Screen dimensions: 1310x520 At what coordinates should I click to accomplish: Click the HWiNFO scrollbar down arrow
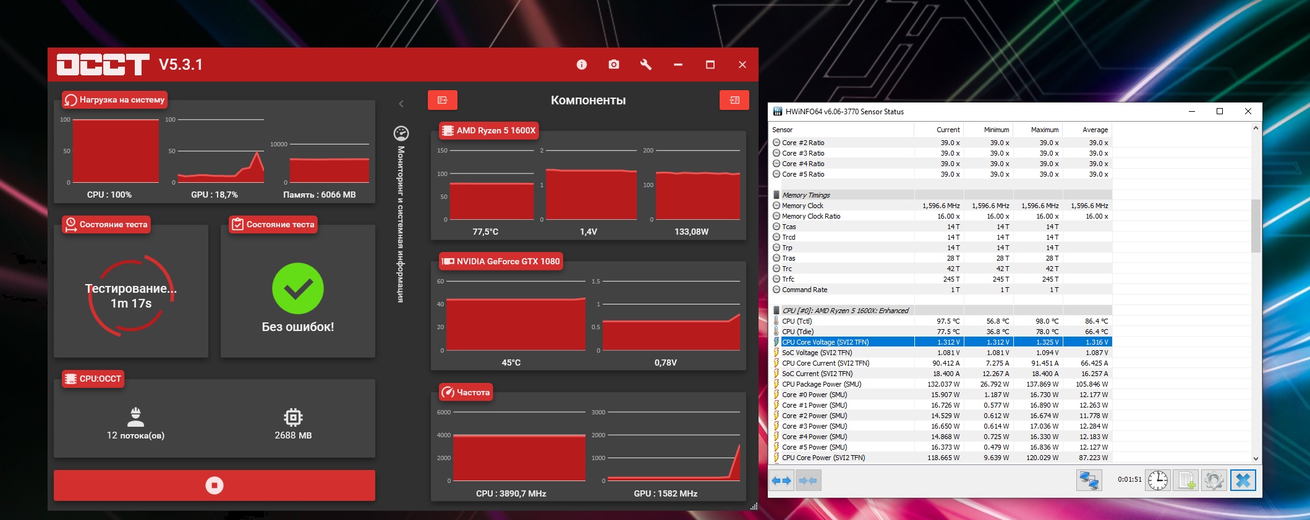[x=1256, y=459]
